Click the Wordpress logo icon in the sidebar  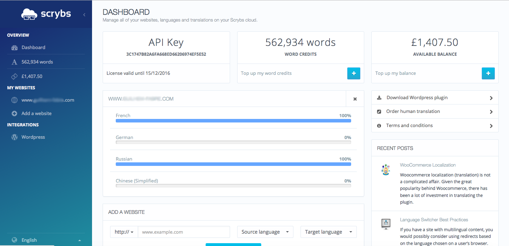15,137
